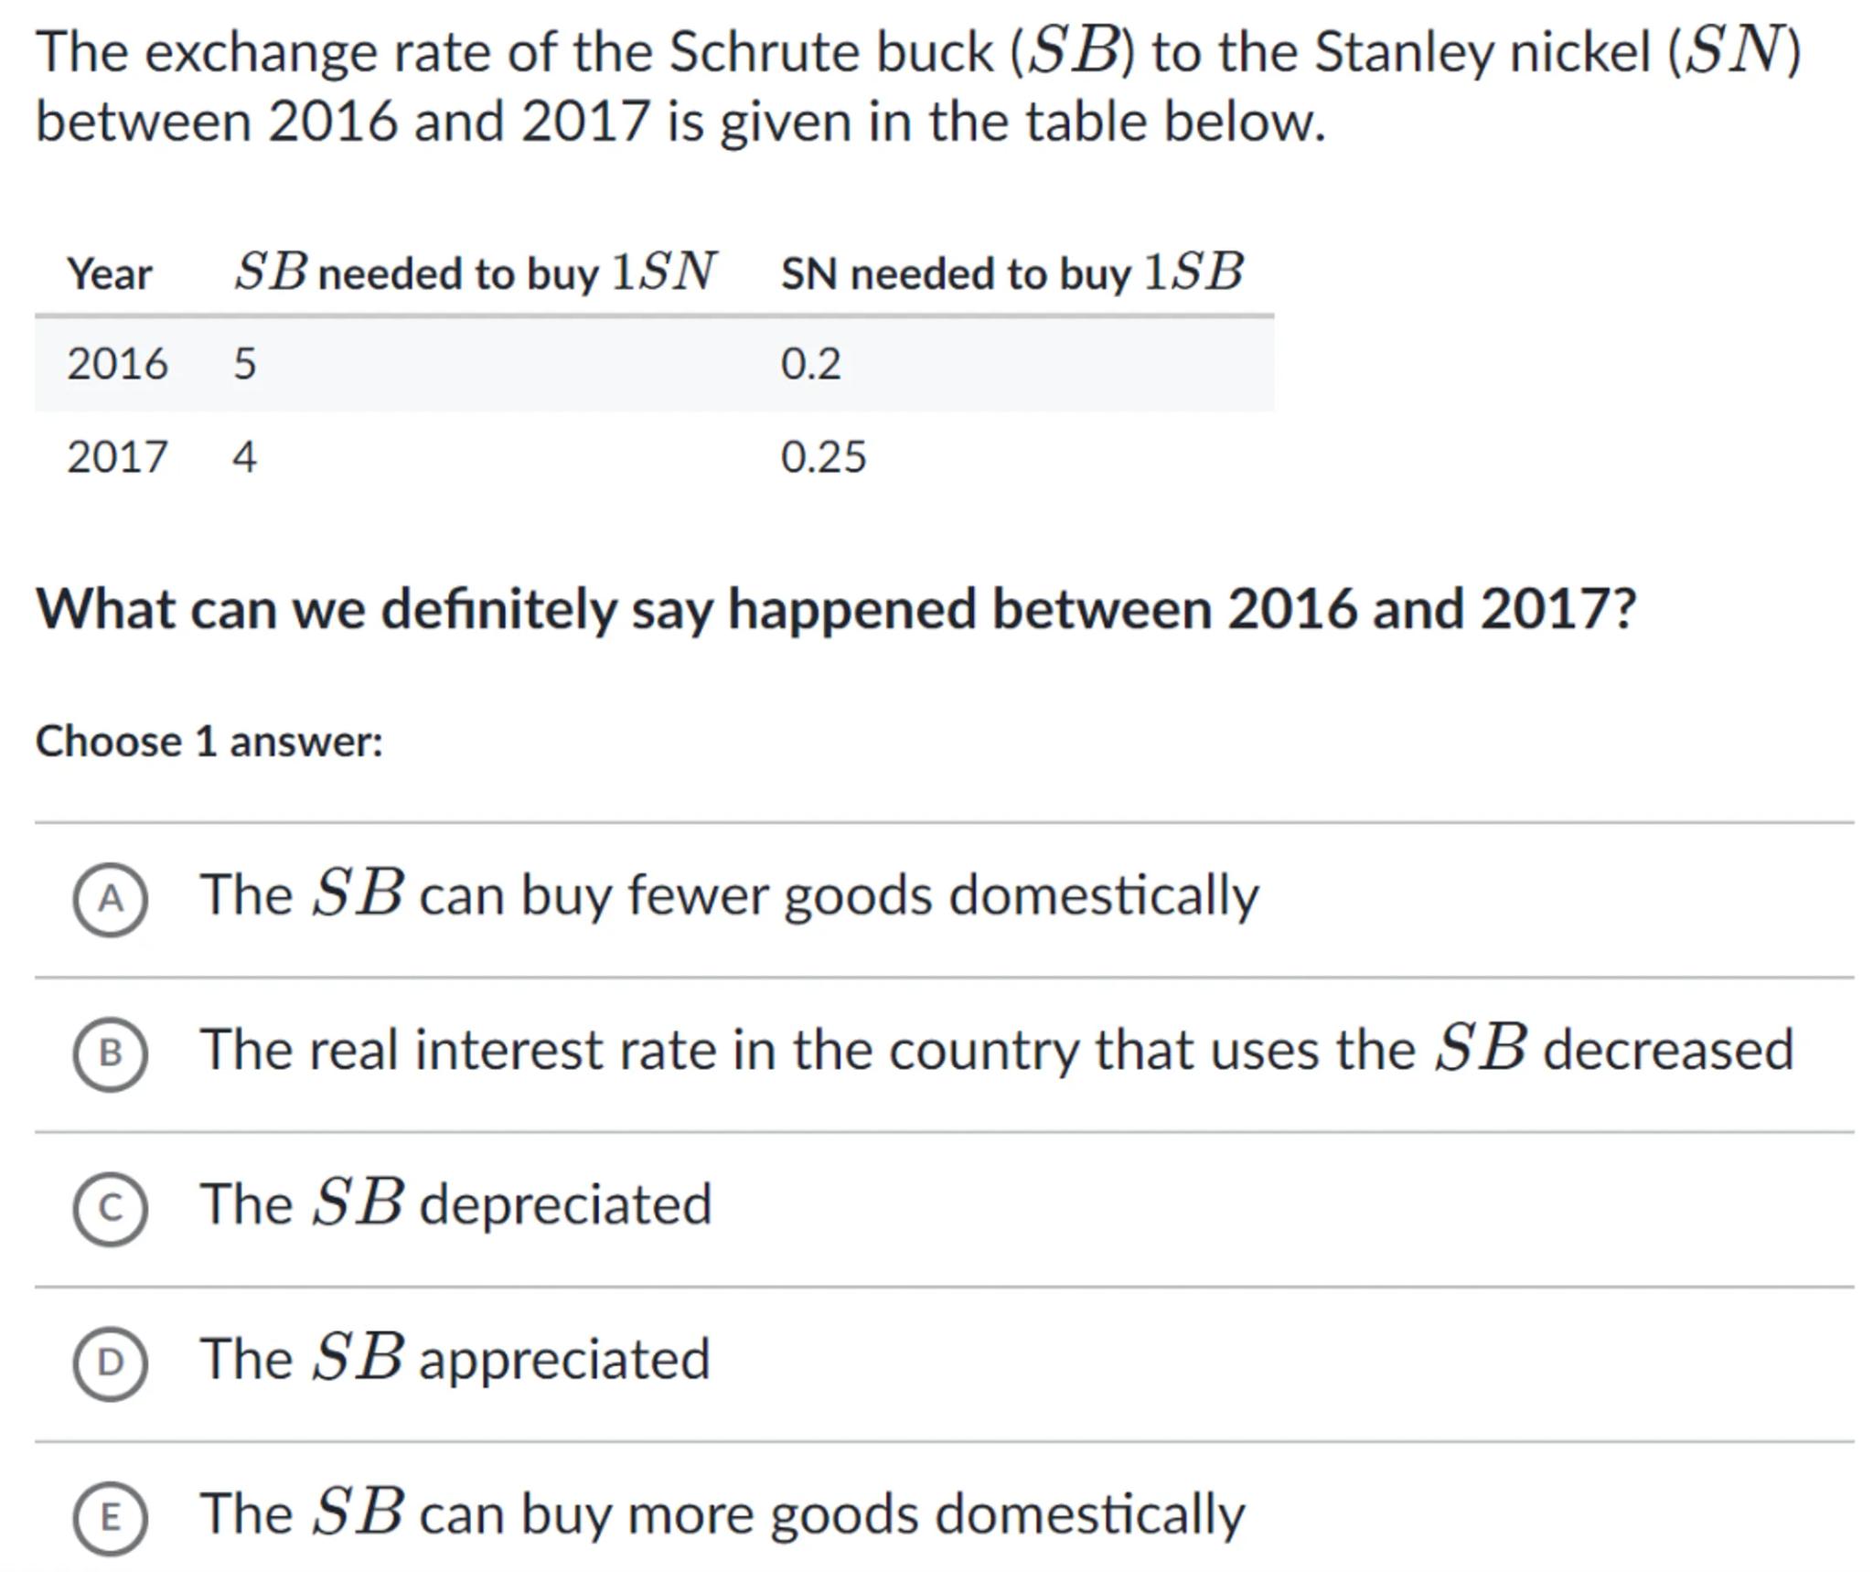
Task: Click the 2017 year cell
Action: click(x=117, y=456)
